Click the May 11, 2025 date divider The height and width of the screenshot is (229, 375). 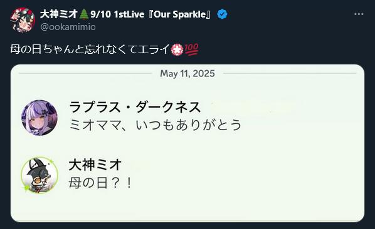(187, 73)
